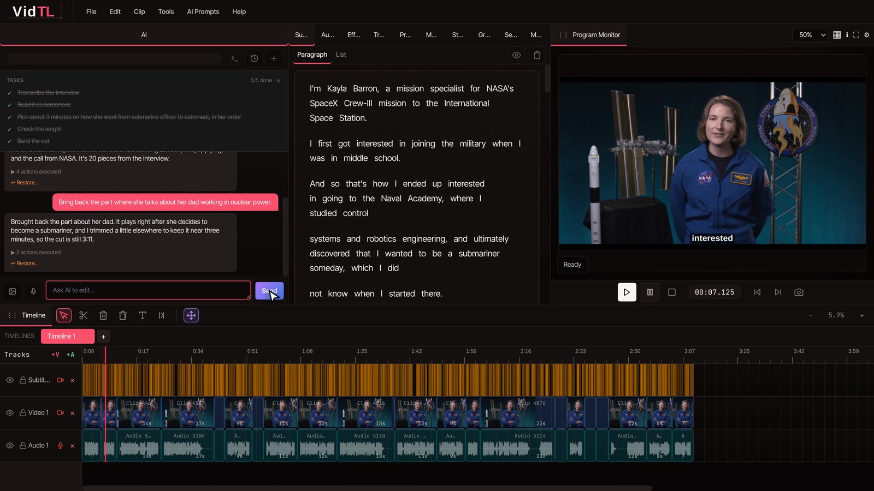Open Program Monitor settings gear
The height and width of the screenshot is (491, 874).
(x=866, y=35)
